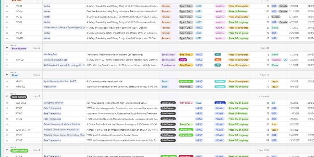Image resolution: width=314 pixels, height=157 pixels.
Task: Click the AMED sponsor tag
Action: (73, 81)
